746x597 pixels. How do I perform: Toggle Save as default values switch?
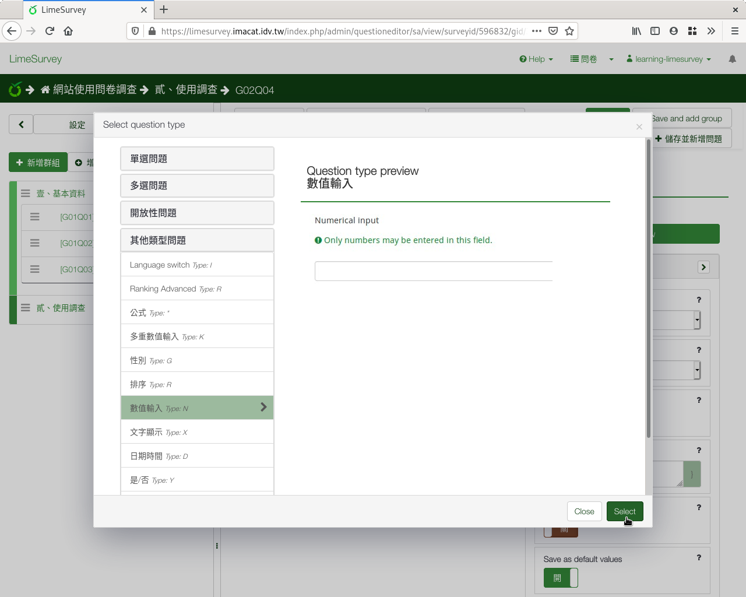(x=561, y=578)
